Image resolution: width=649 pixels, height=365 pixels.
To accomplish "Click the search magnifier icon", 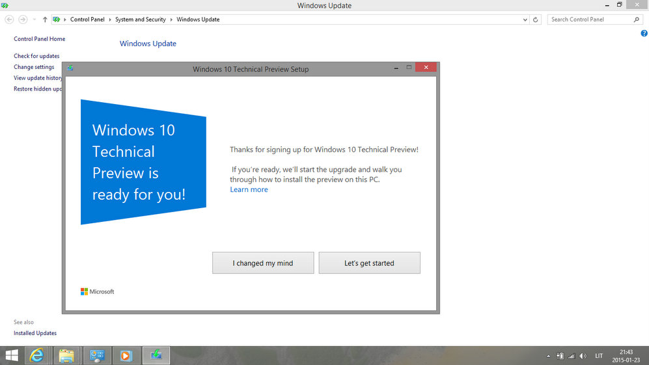I will coord(637,20).
